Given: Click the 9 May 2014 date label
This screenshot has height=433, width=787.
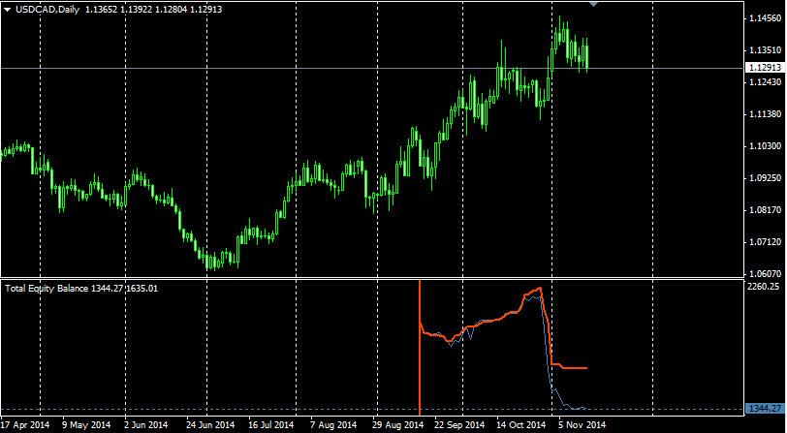Looking at the screenshot, I should pyautogui.click(x=86, y=425).
